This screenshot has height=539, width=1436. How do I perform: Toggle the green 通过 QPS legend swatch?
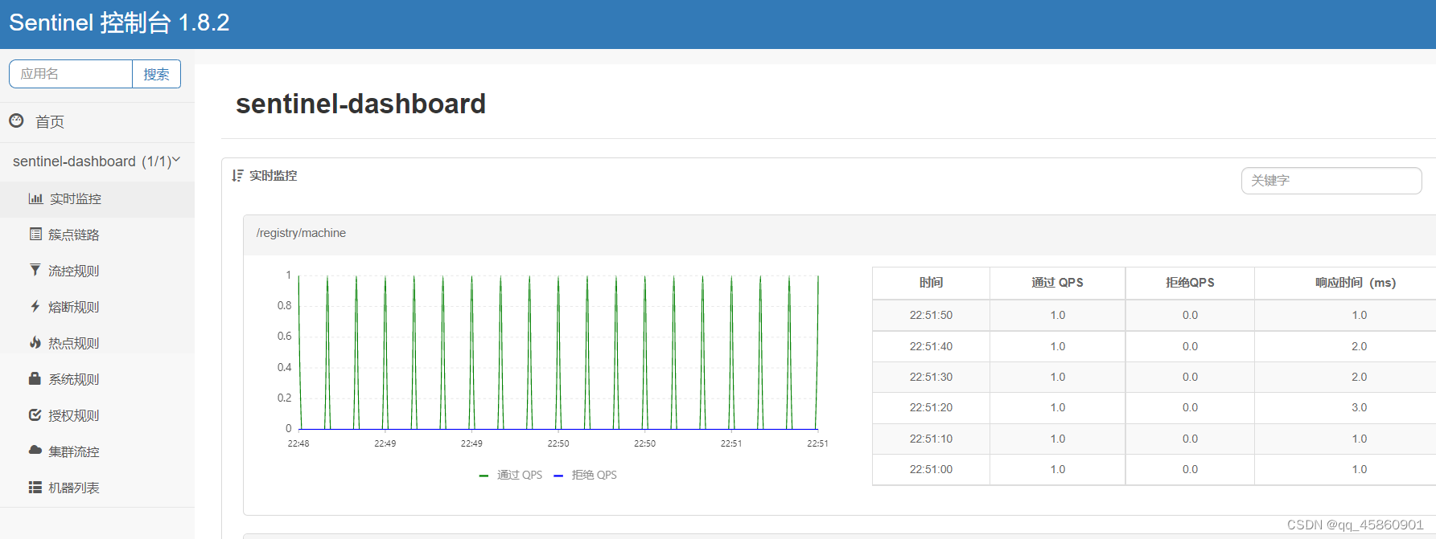coord(483,476)
